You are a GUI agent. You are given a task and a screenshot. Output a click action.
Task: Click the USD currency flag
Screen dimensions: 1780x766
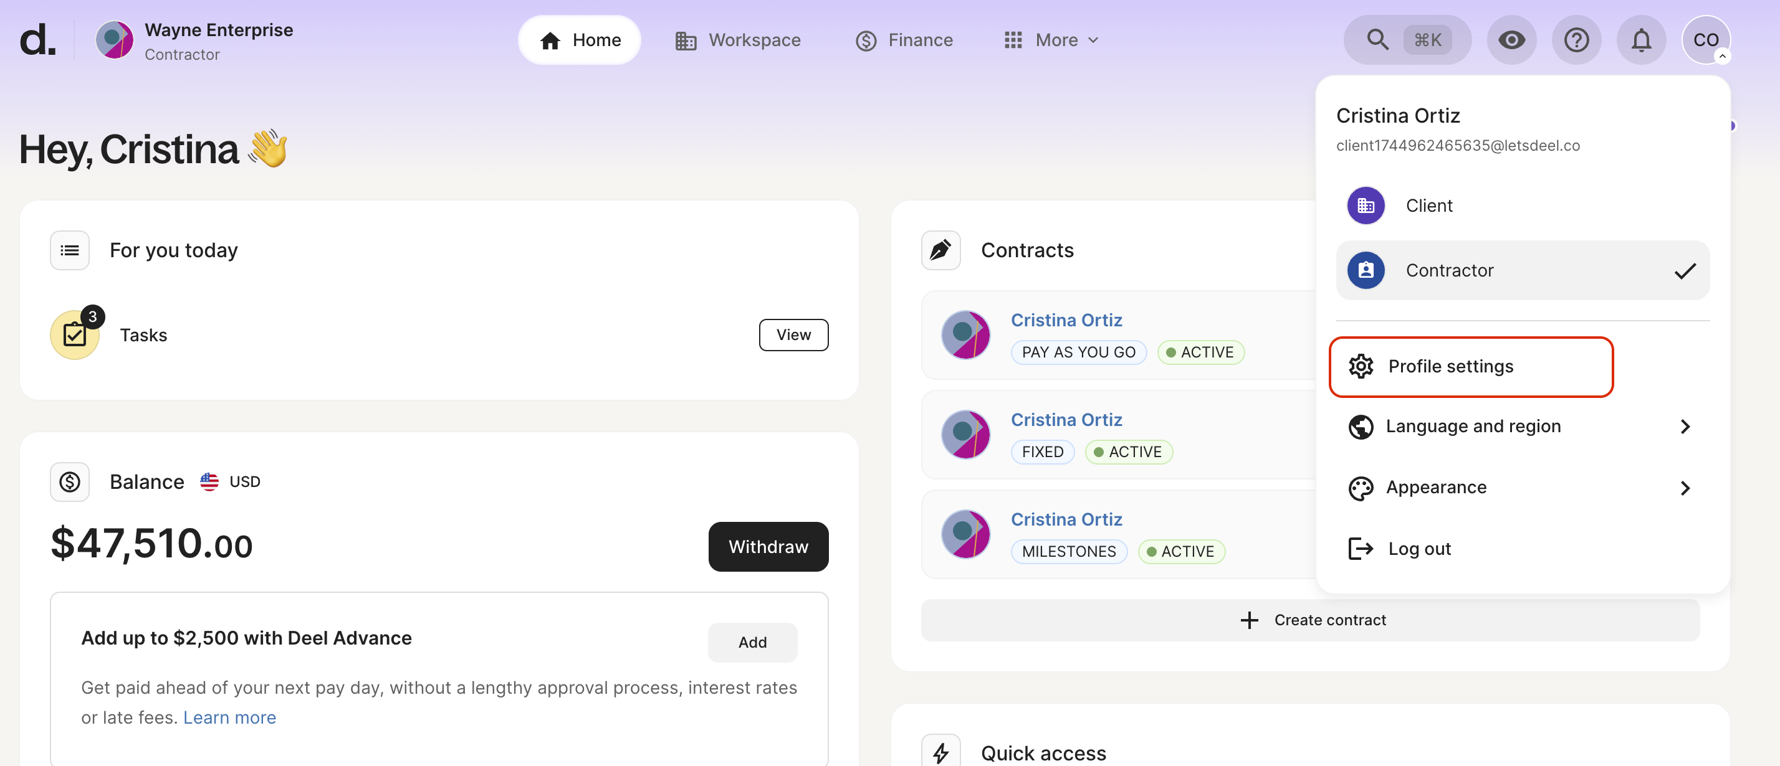coord(209,481)
